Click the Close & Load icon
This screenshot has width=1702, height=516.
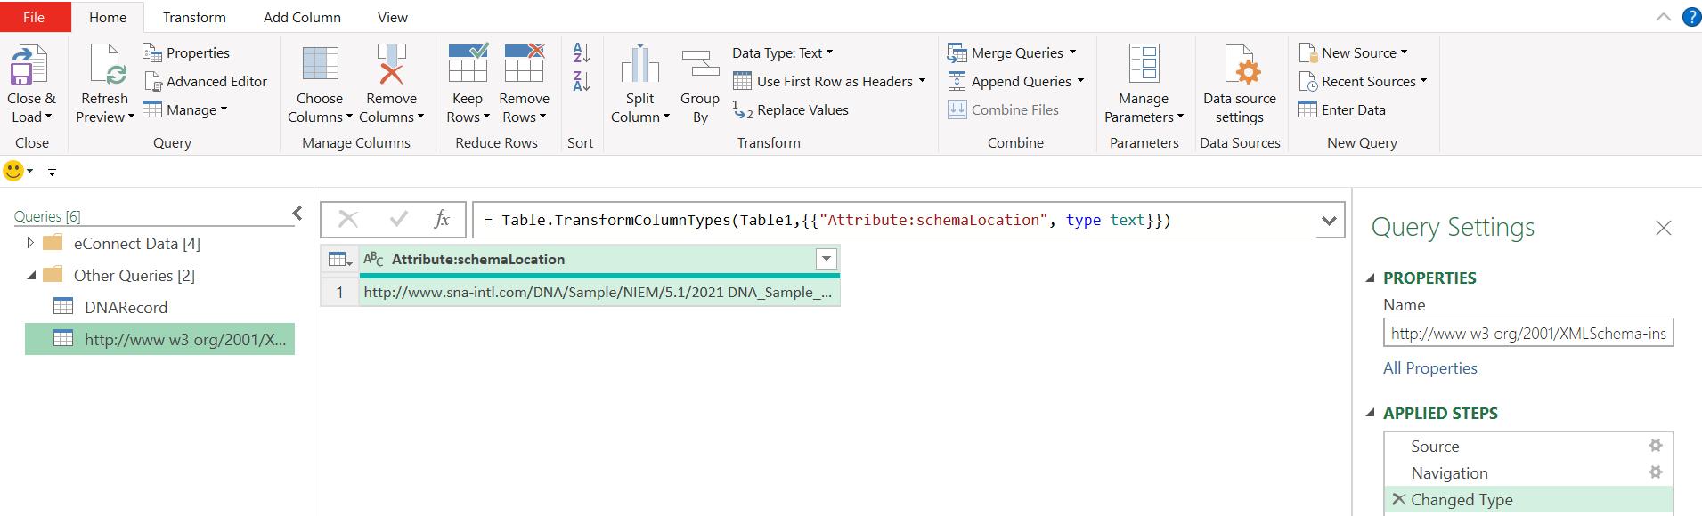click(29, 67)
